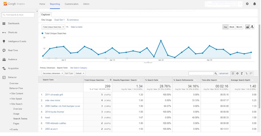Switch to Goal Set 1 metrics
261x136 pixels.
pos(60,20)
